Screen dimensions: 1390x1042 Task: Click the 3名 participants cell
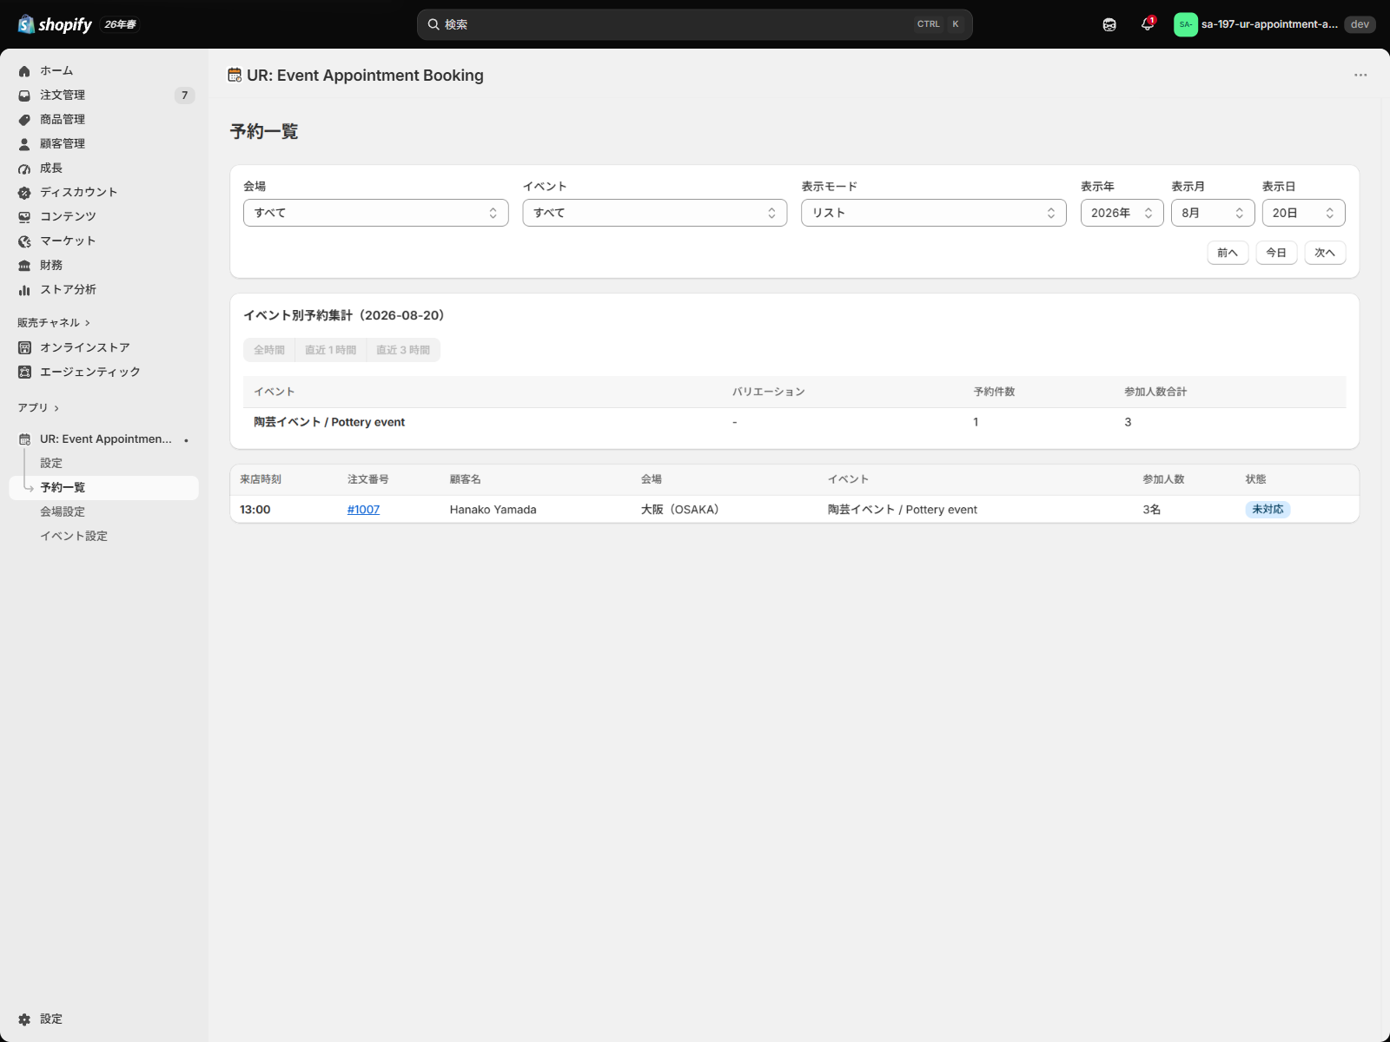(x=1151, y=510)
